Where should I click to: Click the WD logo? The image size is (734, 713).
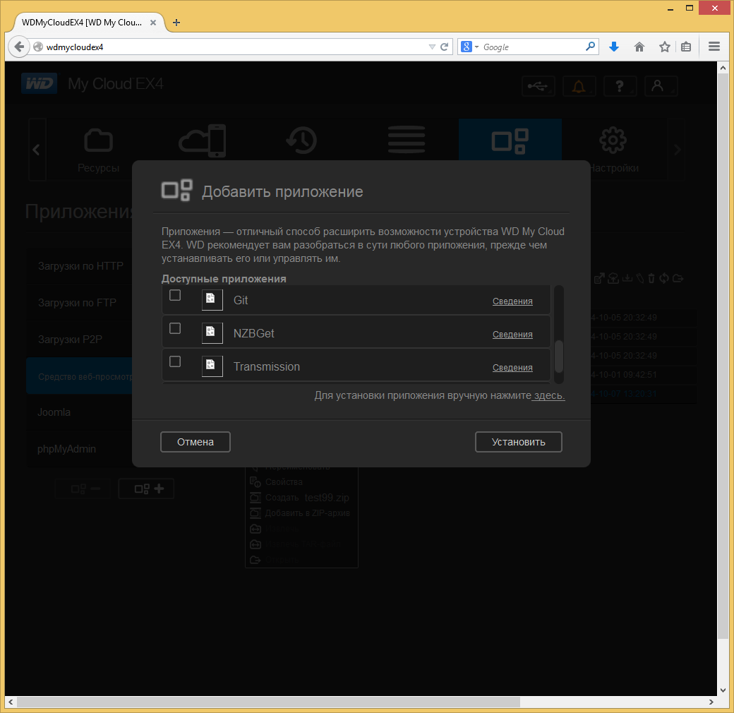pyautogui.click(x=40, y=83)
